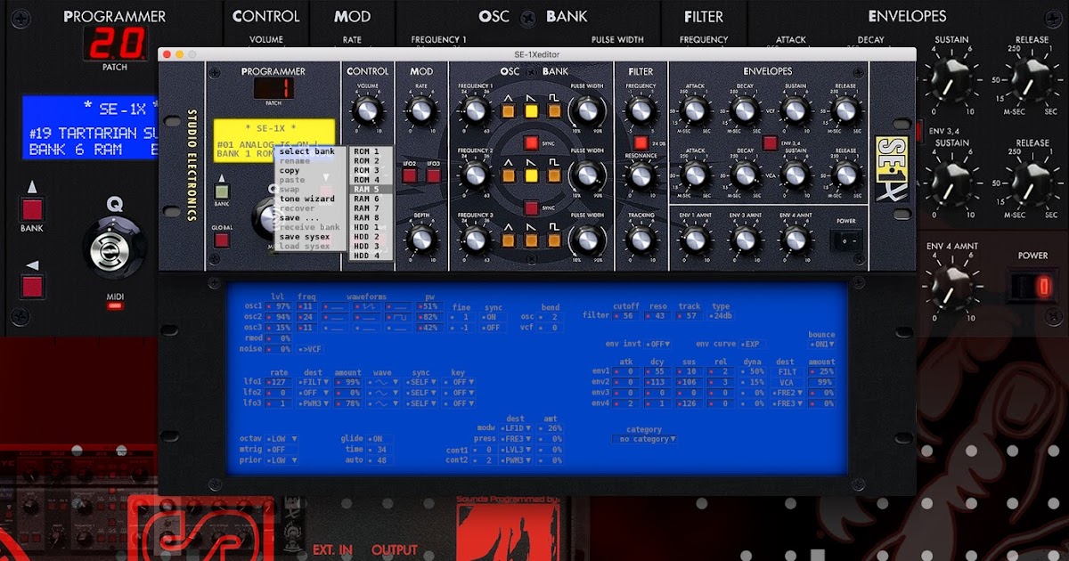Open the lfo1 destination FILT dropdown
The height and width of the screenshot is (561, 1069).
click(x=313, y=382)
